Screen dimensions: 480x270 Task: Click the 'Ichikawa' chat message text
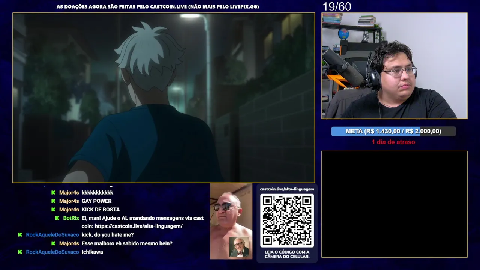(x=92, y=252)
